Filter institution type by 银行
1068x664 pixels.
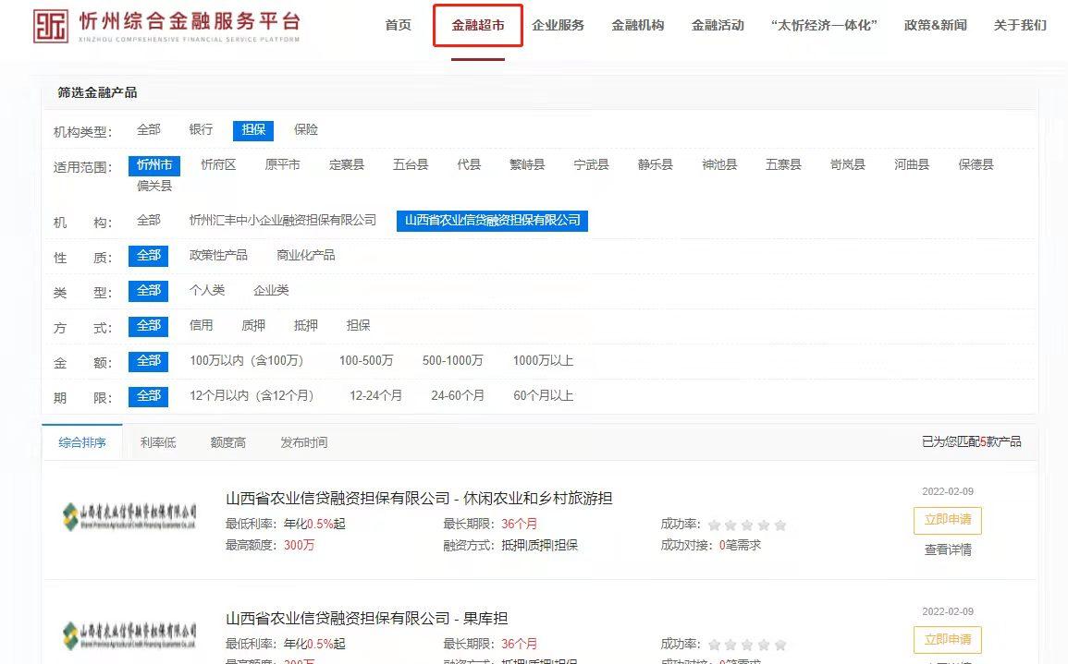point(201,130)
